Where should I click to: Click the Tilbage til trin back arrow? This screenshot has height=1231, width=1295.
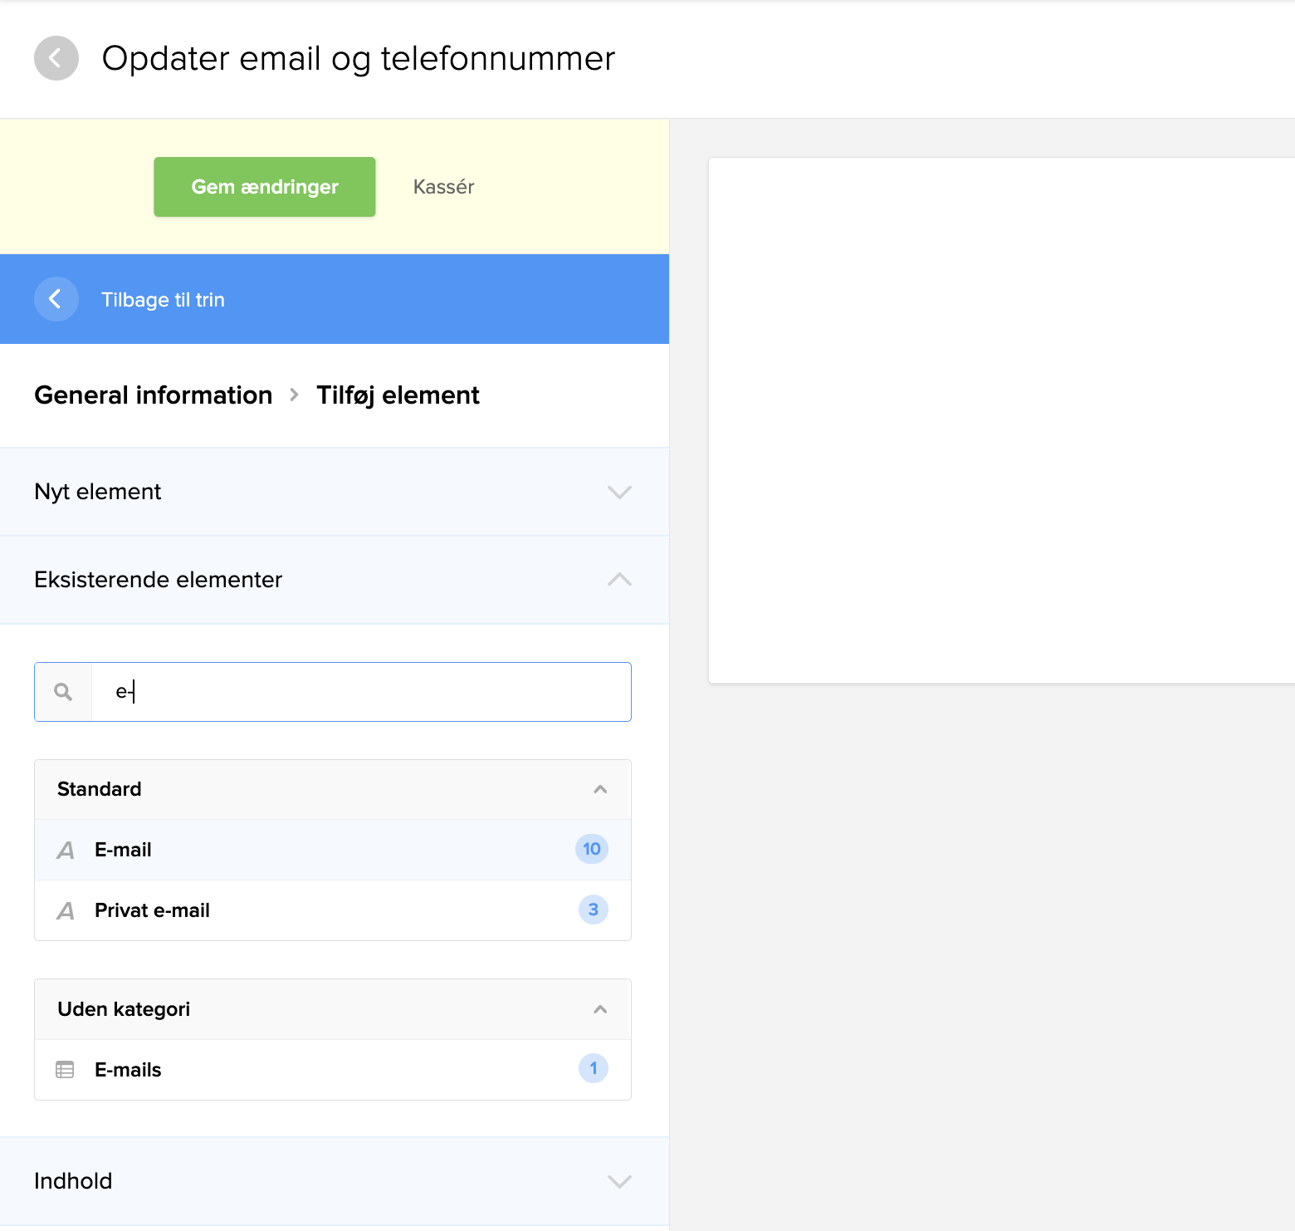56,299
